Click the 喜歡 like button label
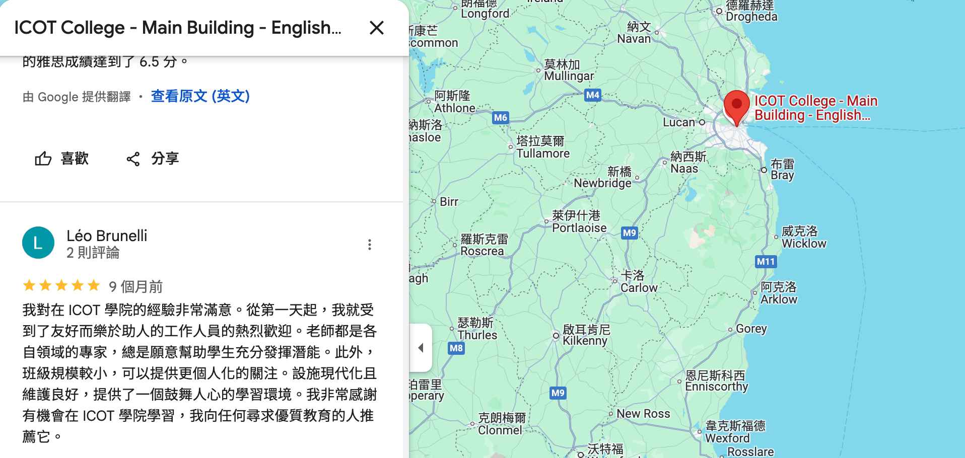Image resolution: width=965 pixels, height=458 pixels. [75, 159]
